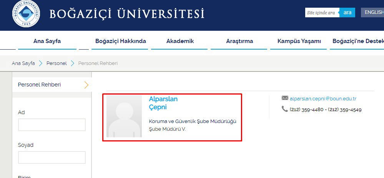Open the Alparslan Çepni name link

click(x=163, y=103)
